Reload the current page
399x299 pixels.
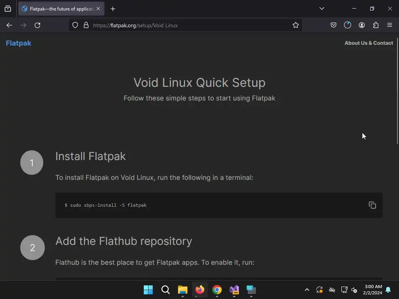point(37,25)
